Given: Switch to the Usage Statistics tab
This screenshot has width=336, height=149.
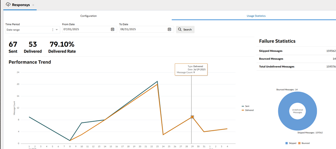Looking at the screenshot, I should 256,16.
